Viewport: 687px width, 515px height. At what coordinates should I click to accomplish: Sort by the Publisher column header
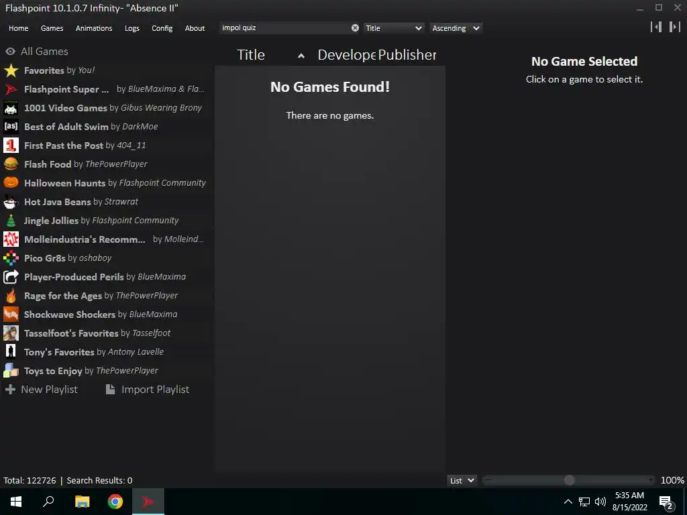(x=407, y=55)
